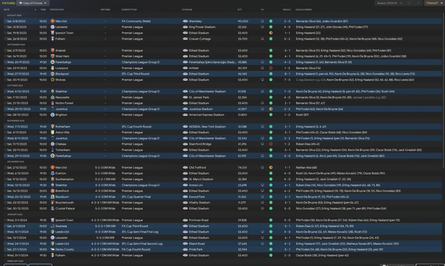Click the Wolves club badge icon

coord(52,80)
